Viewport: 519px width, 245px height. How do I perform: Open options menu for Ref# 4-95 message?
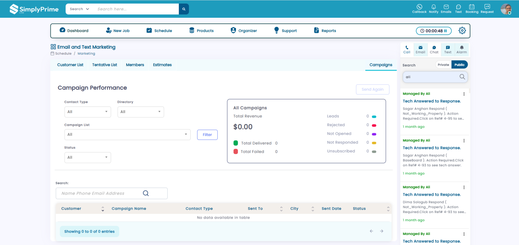464,94
